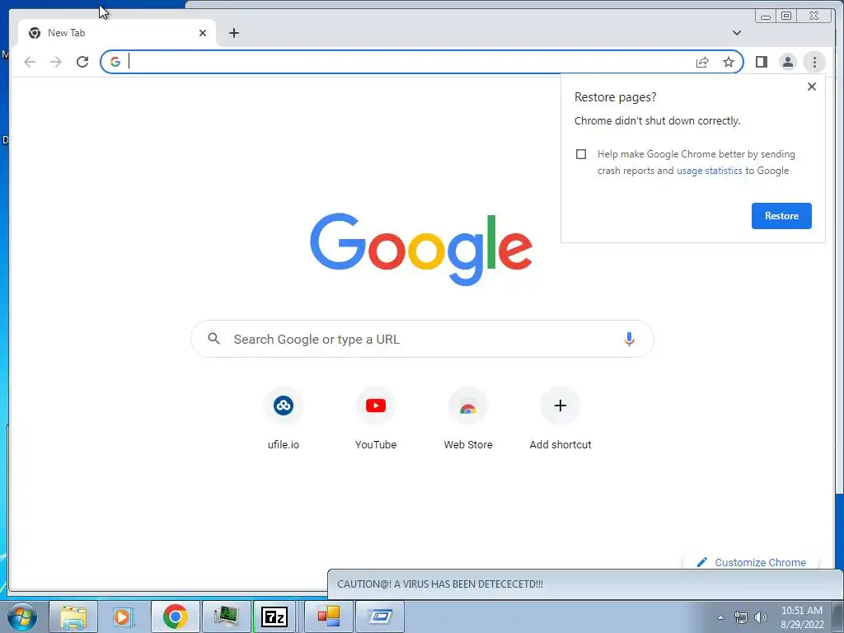Open 7-Zip from the taskbar
Screen dimensions: 844x633
274,617
